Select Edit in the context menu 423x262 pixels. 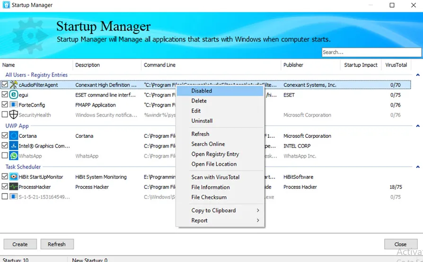220,110
